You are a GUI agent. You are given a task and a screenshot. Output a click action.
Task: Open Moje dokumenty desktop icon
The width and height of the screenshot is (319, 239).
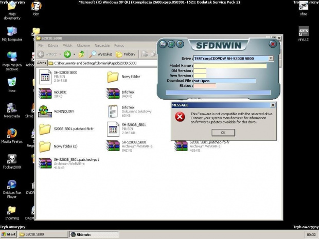click(12, 11)
